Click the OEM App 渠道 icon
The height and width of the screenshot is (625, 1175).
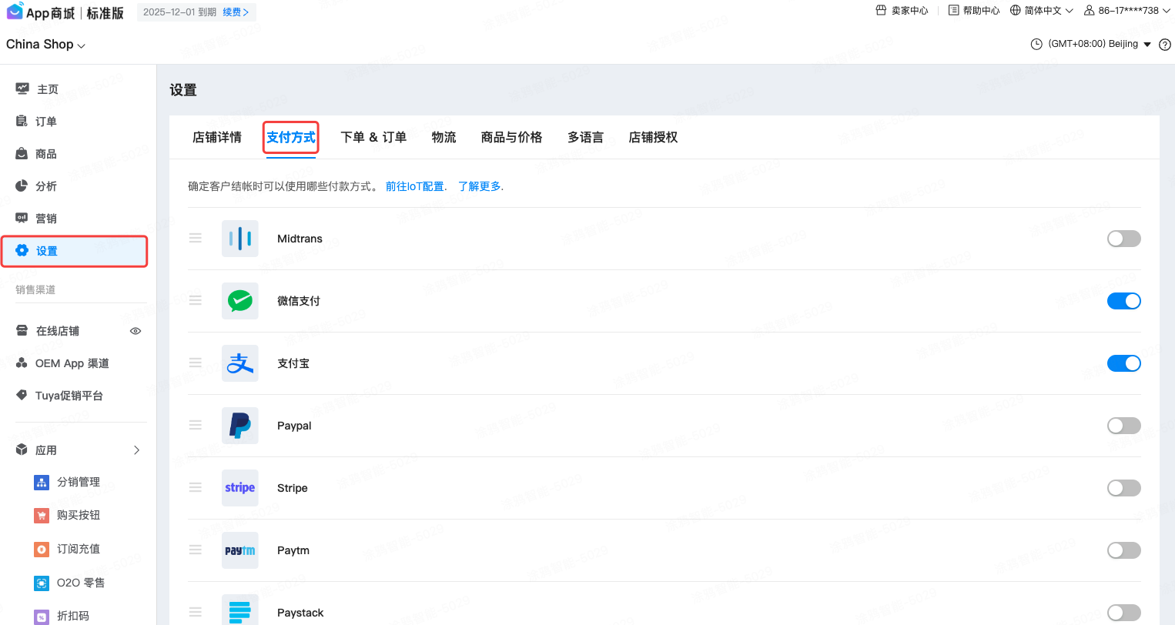22,363
